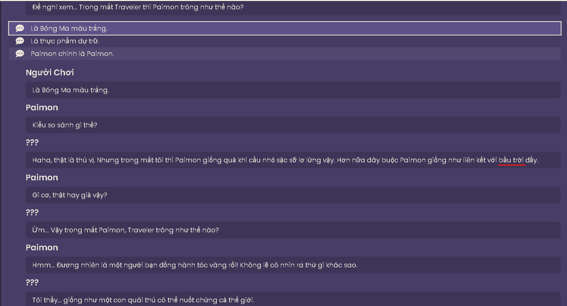Click the line starting "Tôi thấy... giống như"
The image size is (567, 306).
[x=143, y=300]
